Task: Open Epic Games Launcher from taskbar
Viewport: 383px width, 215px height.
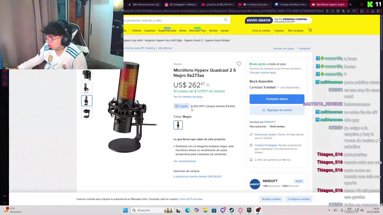Action: click(249, 210)
